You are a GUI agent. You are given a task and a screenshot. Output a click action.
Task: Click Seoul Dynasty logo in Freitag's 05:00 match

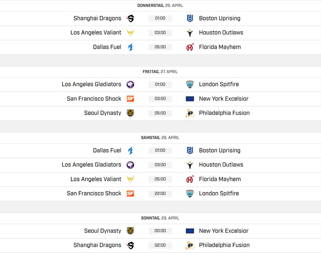pos(130,113)
